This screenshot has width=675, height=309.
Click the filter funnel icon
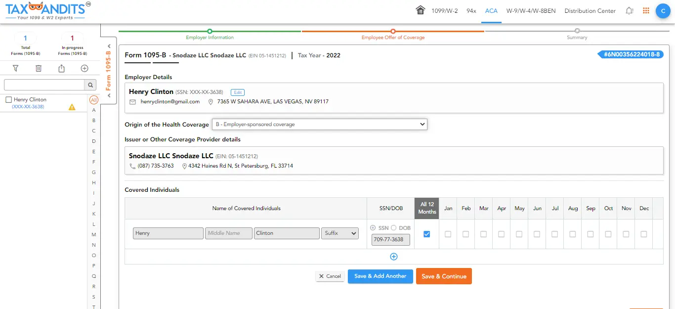coord(15,69)
